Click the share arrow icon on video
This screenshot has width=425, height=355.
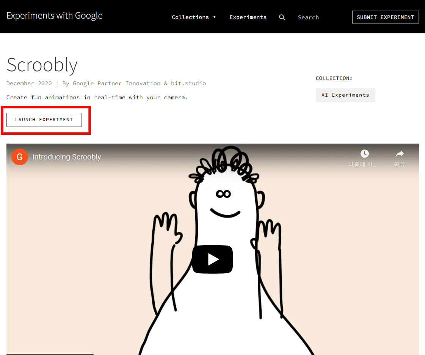tap(400, 154)
